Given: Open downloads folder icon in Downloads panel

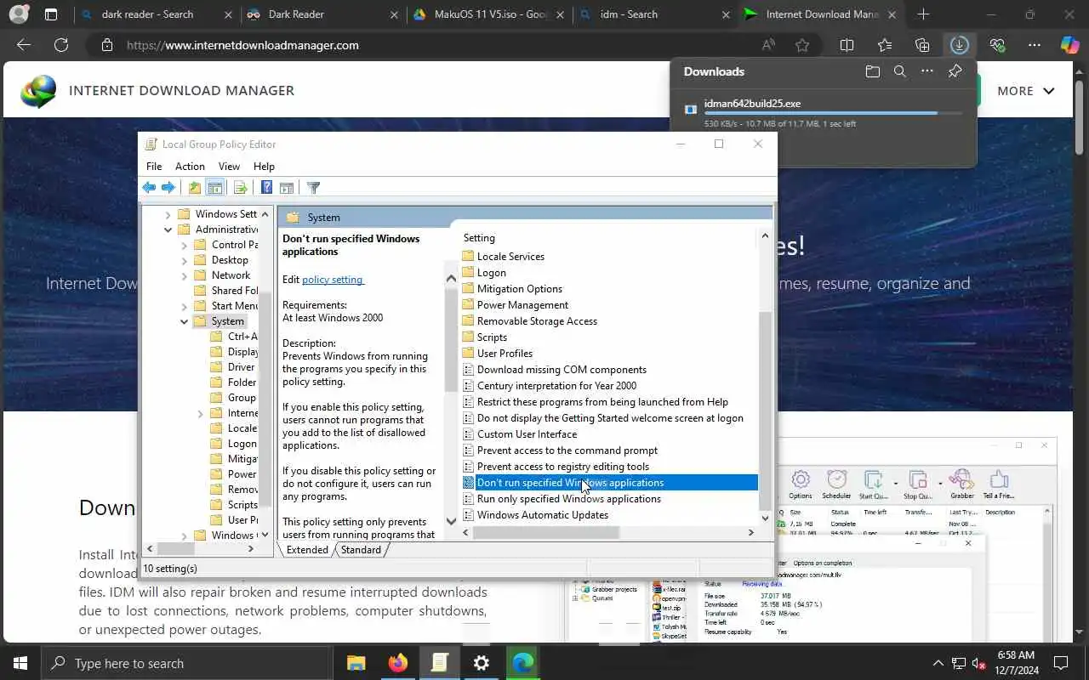Looking at the screenshot, I should coord(873,71).
